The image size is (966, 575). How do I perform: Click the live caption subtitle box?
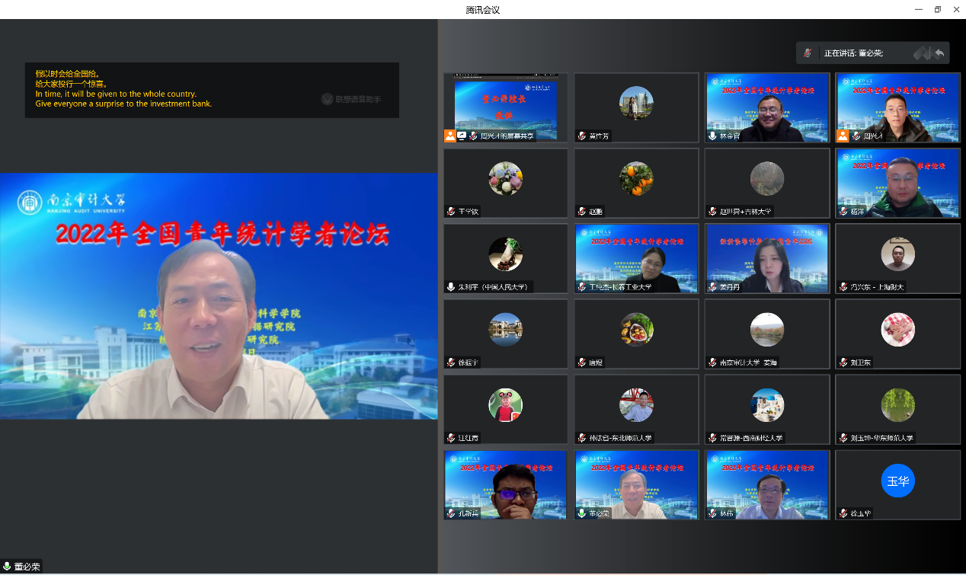(212, 90)
